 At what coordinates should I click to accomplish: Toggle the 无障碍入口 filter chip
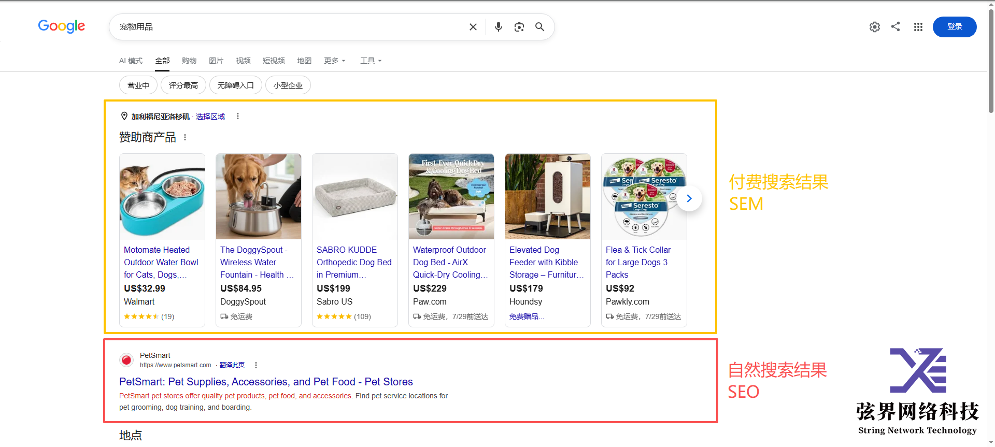(236, 85)
